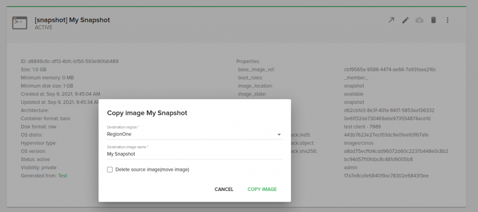Click the Destination image name field
Image resolution: width=478 pixels, height=212 pixels.
(x=195, y=154)
